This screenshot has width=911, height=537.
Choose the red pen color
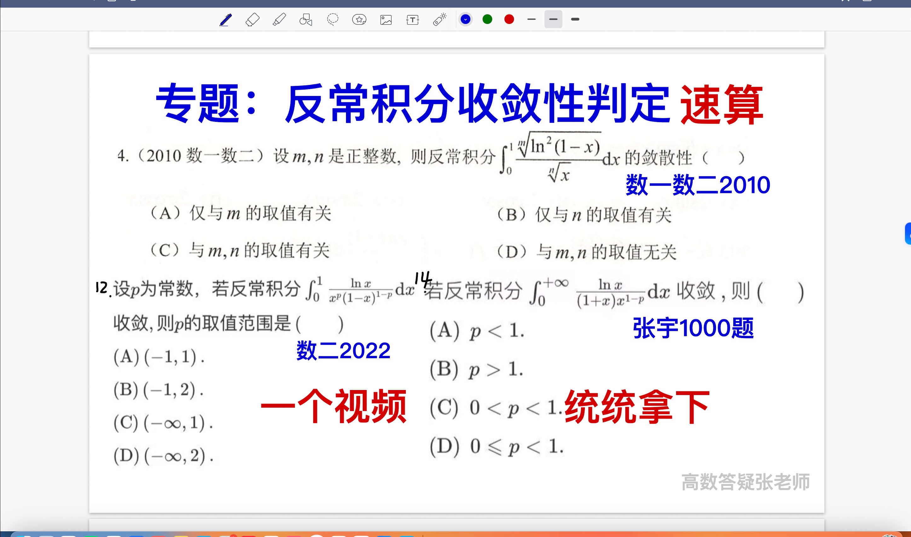pyautogui.click(x=509, y=19)
